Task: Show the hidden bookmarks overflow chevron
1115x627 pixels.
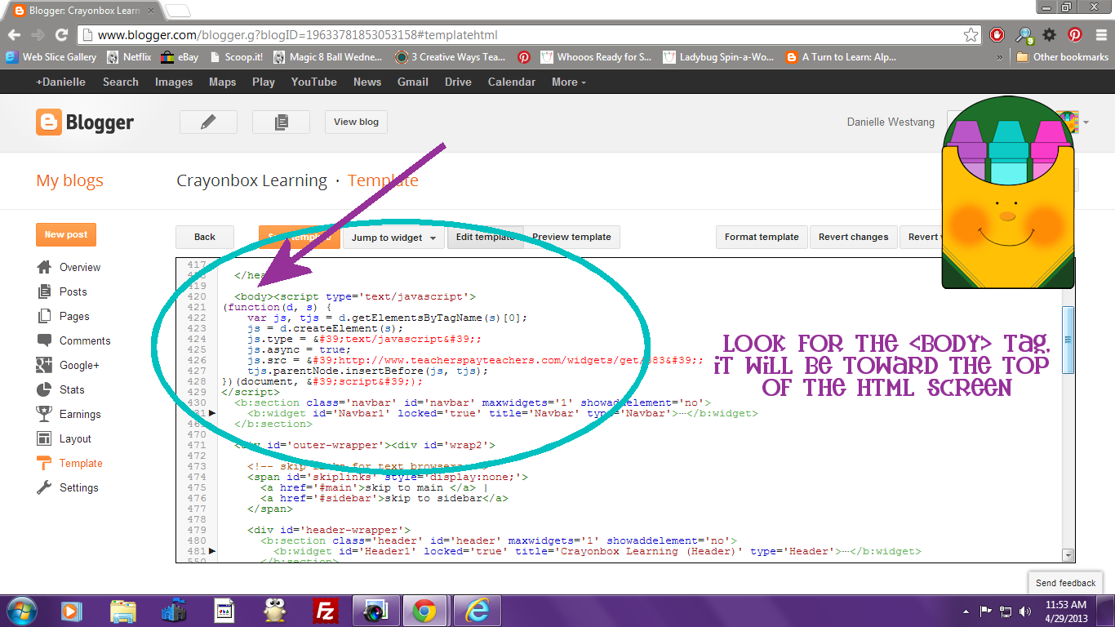Action: (x=1000, y=57)
